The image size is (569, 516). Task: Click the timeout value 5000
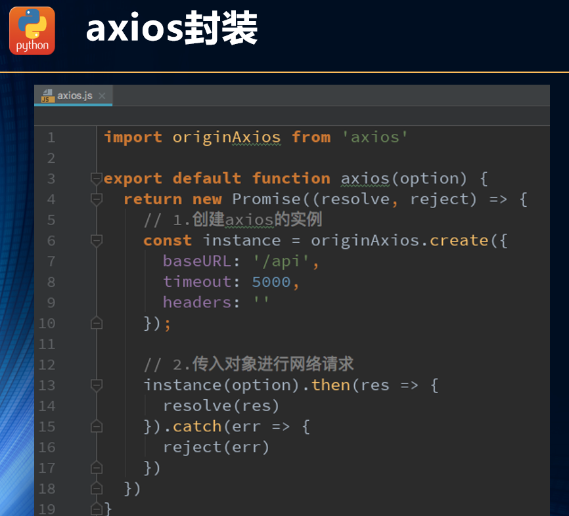(x=271, y=282)
